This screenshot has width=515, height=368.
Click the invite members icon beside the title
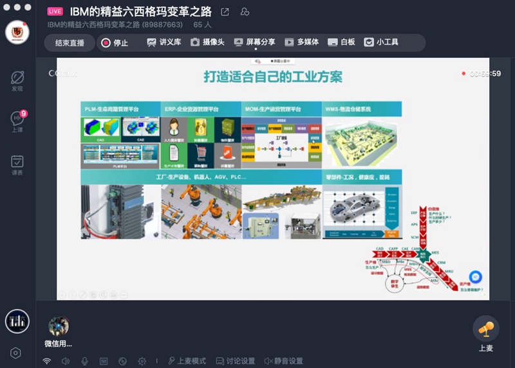tap(245, 12)
